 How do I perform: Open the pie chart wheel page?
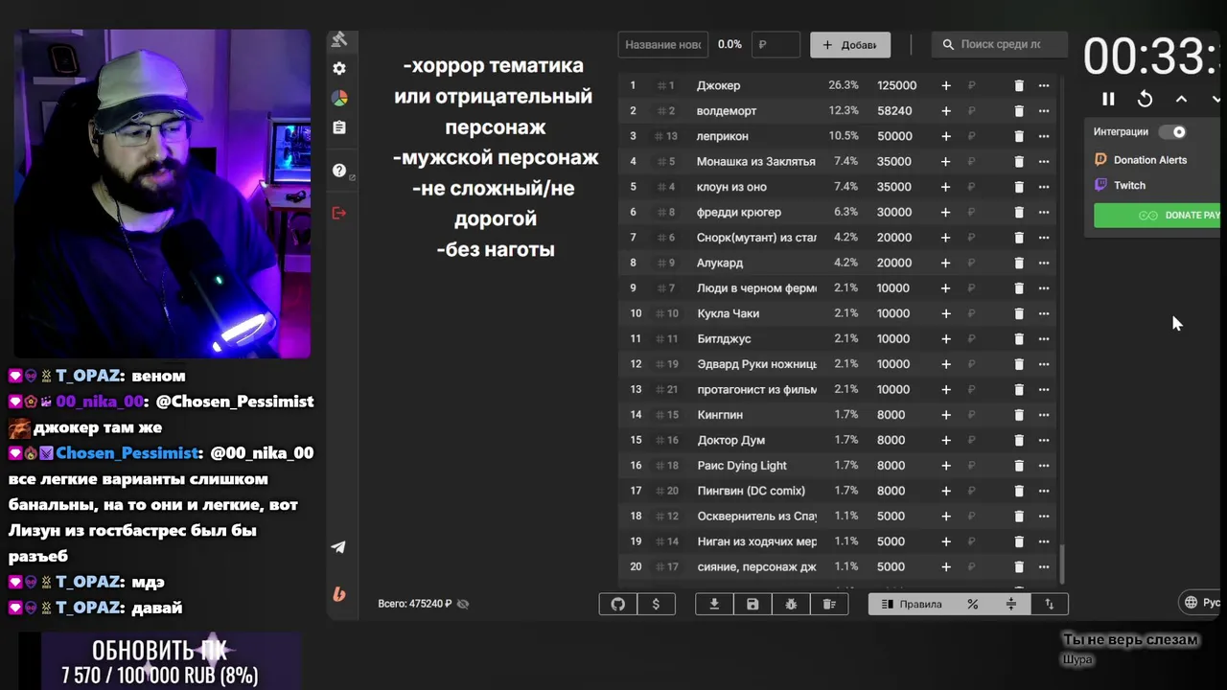[x=338, y=98]
